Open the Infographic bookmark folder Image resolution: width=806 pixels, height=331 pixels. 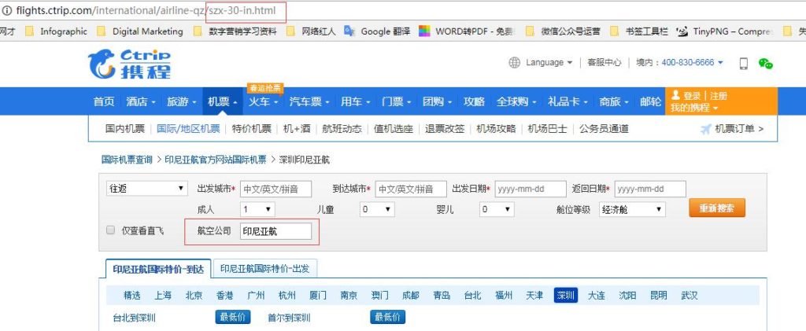point(56,31)
